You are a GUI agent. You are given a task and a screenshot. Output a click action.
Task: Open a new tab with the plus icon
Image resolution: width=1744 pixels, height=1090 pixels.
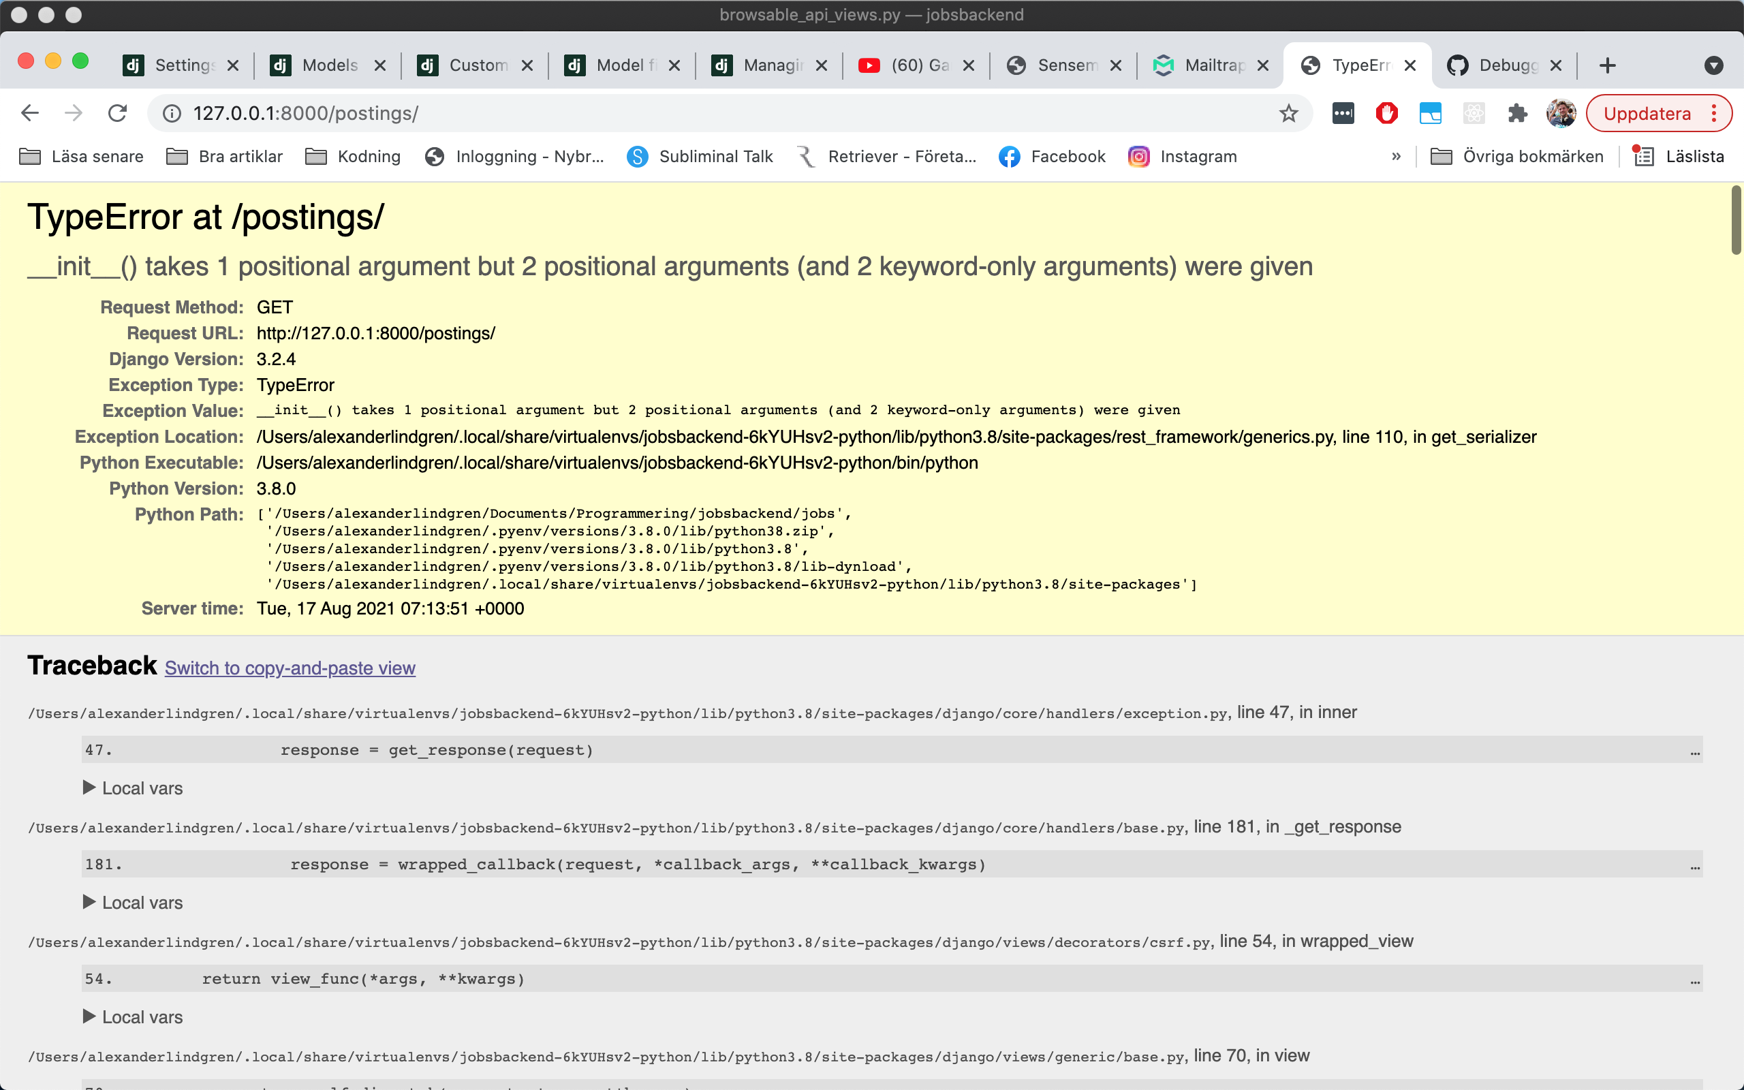1608,65
